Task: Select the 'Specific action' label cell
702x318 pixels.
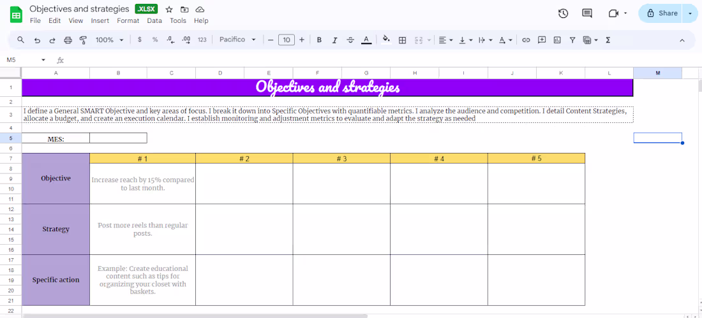Action: 56,280
